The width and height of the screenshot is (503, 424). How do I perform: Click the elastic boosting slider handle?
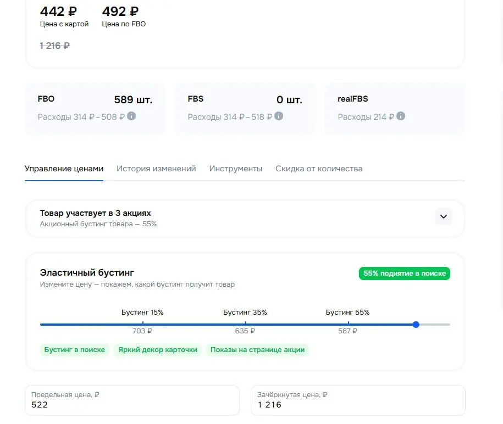(x=416, y=325)
